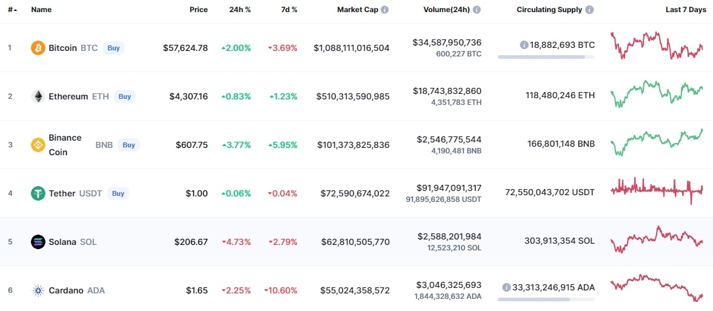This screenshot has width=713, height=311.
Task: Click Tether supply 72,550,043,702 USDT
Action: tap(550, 192)
